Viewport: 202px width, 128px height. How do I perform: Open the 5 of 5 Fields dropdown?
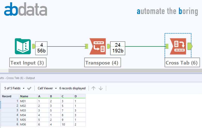click(14, 88)
